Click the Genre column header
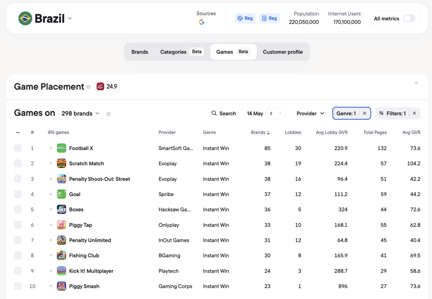The image size is (432, 299). (x=209, y=132)
